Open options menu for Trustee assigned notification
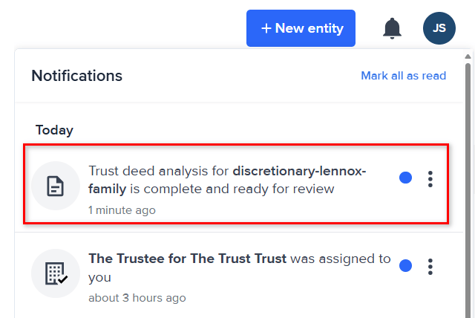Image resolution: width=475 pixels, height=318 pixels. pyautogui.click(x=430, y=266)
